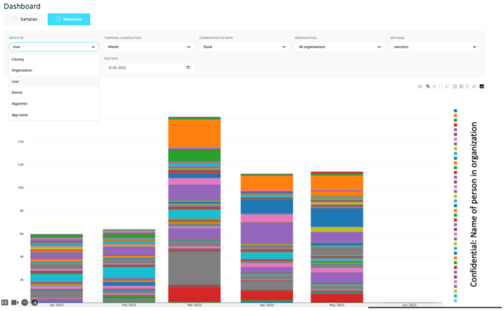Click the Autoscale axes icon
This screenshot has width=504, height=311.
468,86
